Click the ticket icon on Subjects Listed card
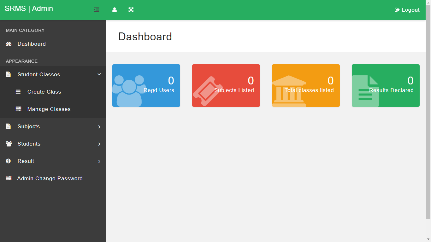 (x=208, y=91)
